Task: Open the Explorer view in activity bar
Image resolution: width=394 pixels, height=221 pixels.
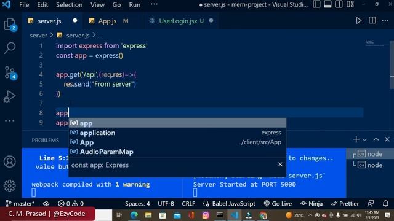Action: pos(10,25)
